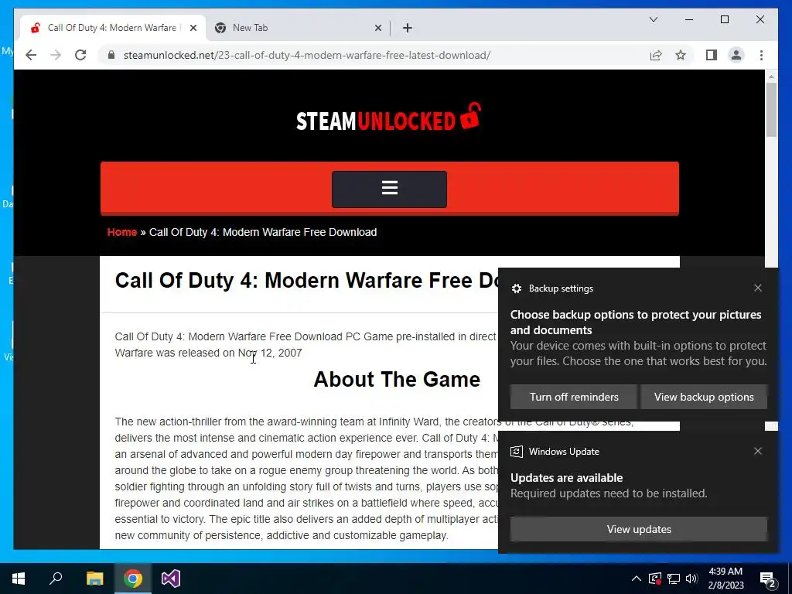This screenshot has width=792, height=594.
Task: Click the page vertical scrollbar thumb
Action: [x=771, y=110]
